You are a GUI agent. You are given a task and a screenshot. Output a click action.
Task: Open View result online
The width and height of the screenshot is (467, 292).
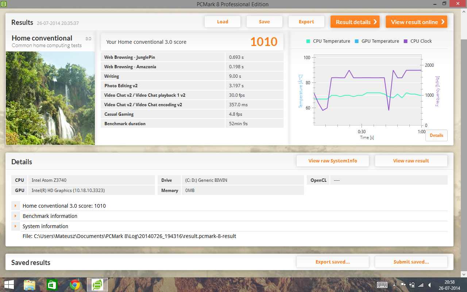(x=417, y=22)
